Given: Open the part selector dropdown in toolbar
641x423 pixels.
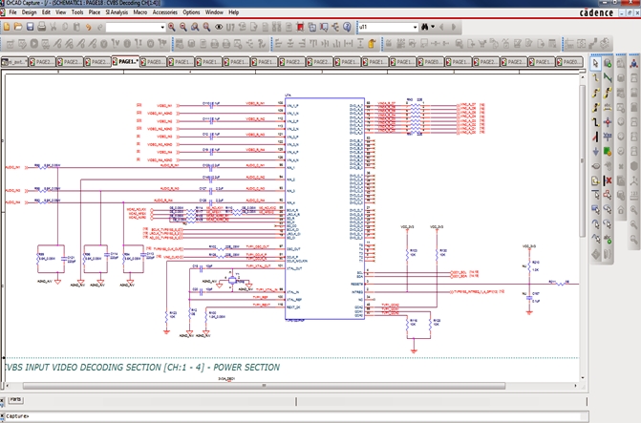Looking at the screenshot, I should [x=162, y=27].
